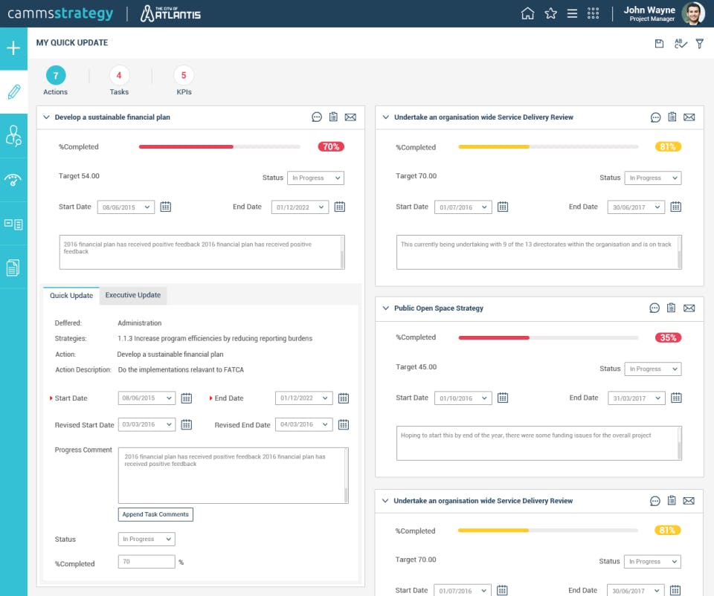
Task: Open calendar picker beside Revised End Date
Action: [343, 424]
